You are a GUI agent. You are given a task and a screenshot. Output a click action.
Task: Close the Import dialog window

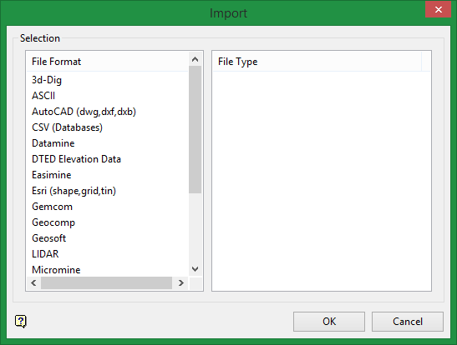438,10
